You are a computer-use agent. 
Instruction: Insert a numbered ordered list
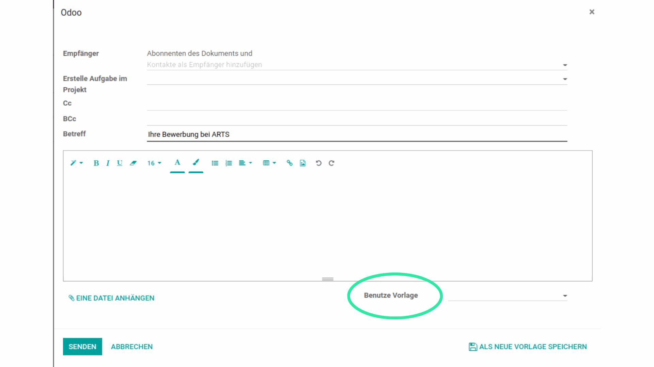(229, 163)
